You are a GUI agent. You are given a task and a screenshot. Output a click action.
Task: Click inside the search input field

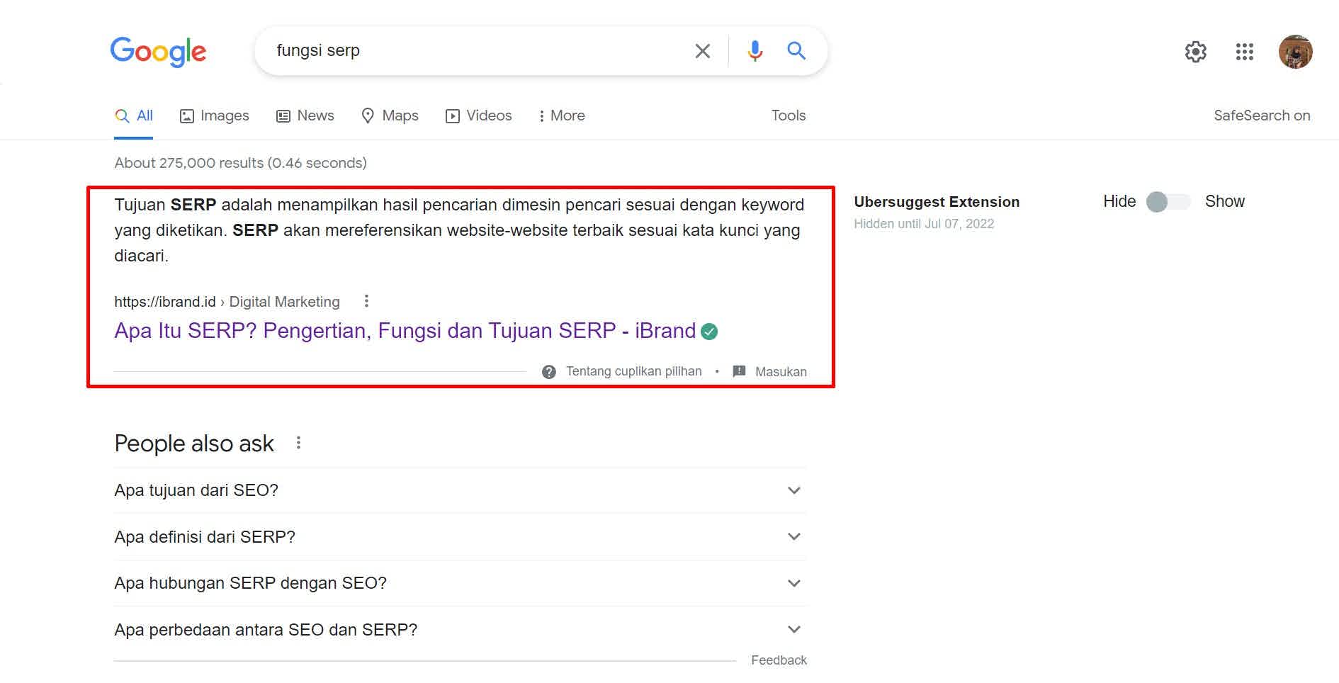[461, 50]
